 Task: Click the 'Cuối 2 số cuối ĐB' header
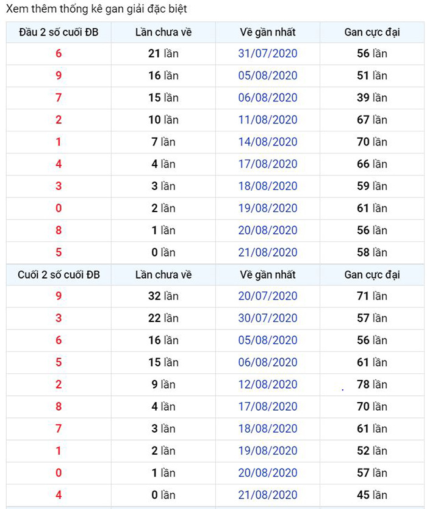point(59,275)
